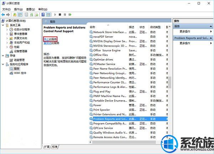Select 本地用户和组 in the tree
Image resolution: width=214 pixels, height=154 pixels.
click(x=22, y=43)
